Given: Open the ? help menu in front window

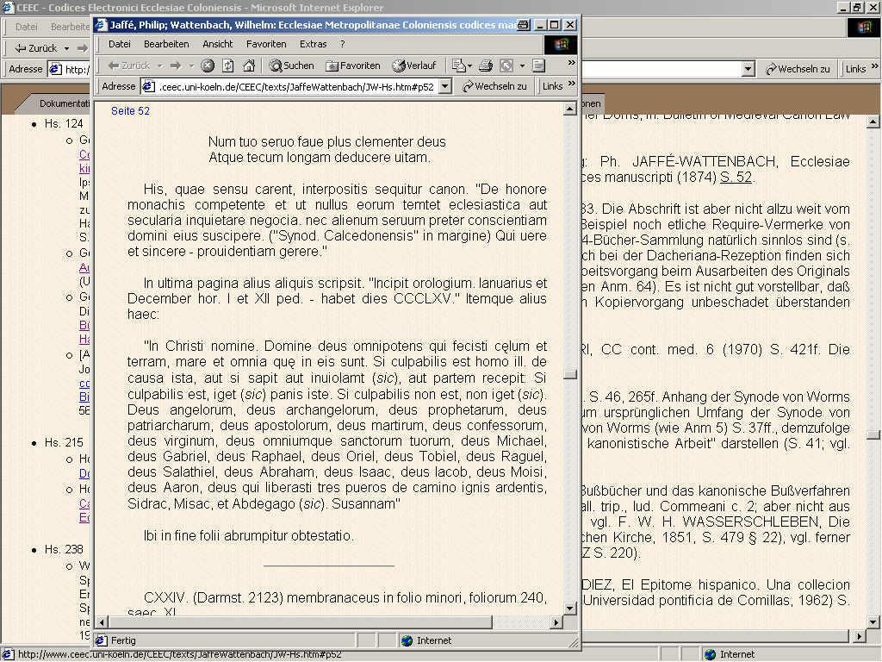Looking at the screenshot, I should pyautogui.click(x=342, y=44).
